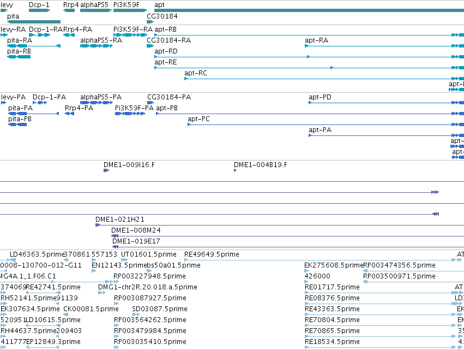
Task: Select DME1-021H21 clone label
Action: [x=119, y=220]
